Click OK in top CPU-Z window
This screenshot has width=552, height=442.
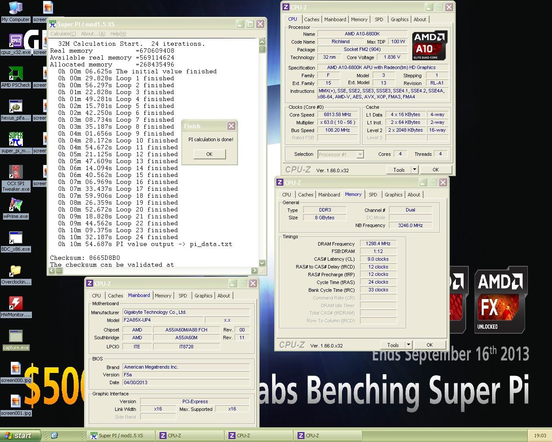tap(436, 170)
